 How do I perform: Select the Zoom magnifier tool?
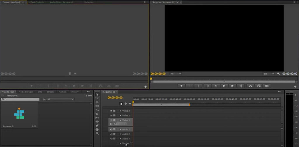pos(97,134)
